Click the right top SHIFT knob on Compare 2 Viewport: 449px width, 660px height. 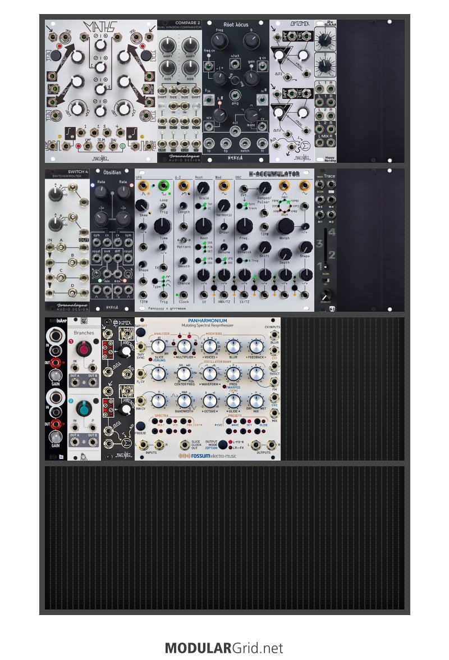(x=190, y=44)
